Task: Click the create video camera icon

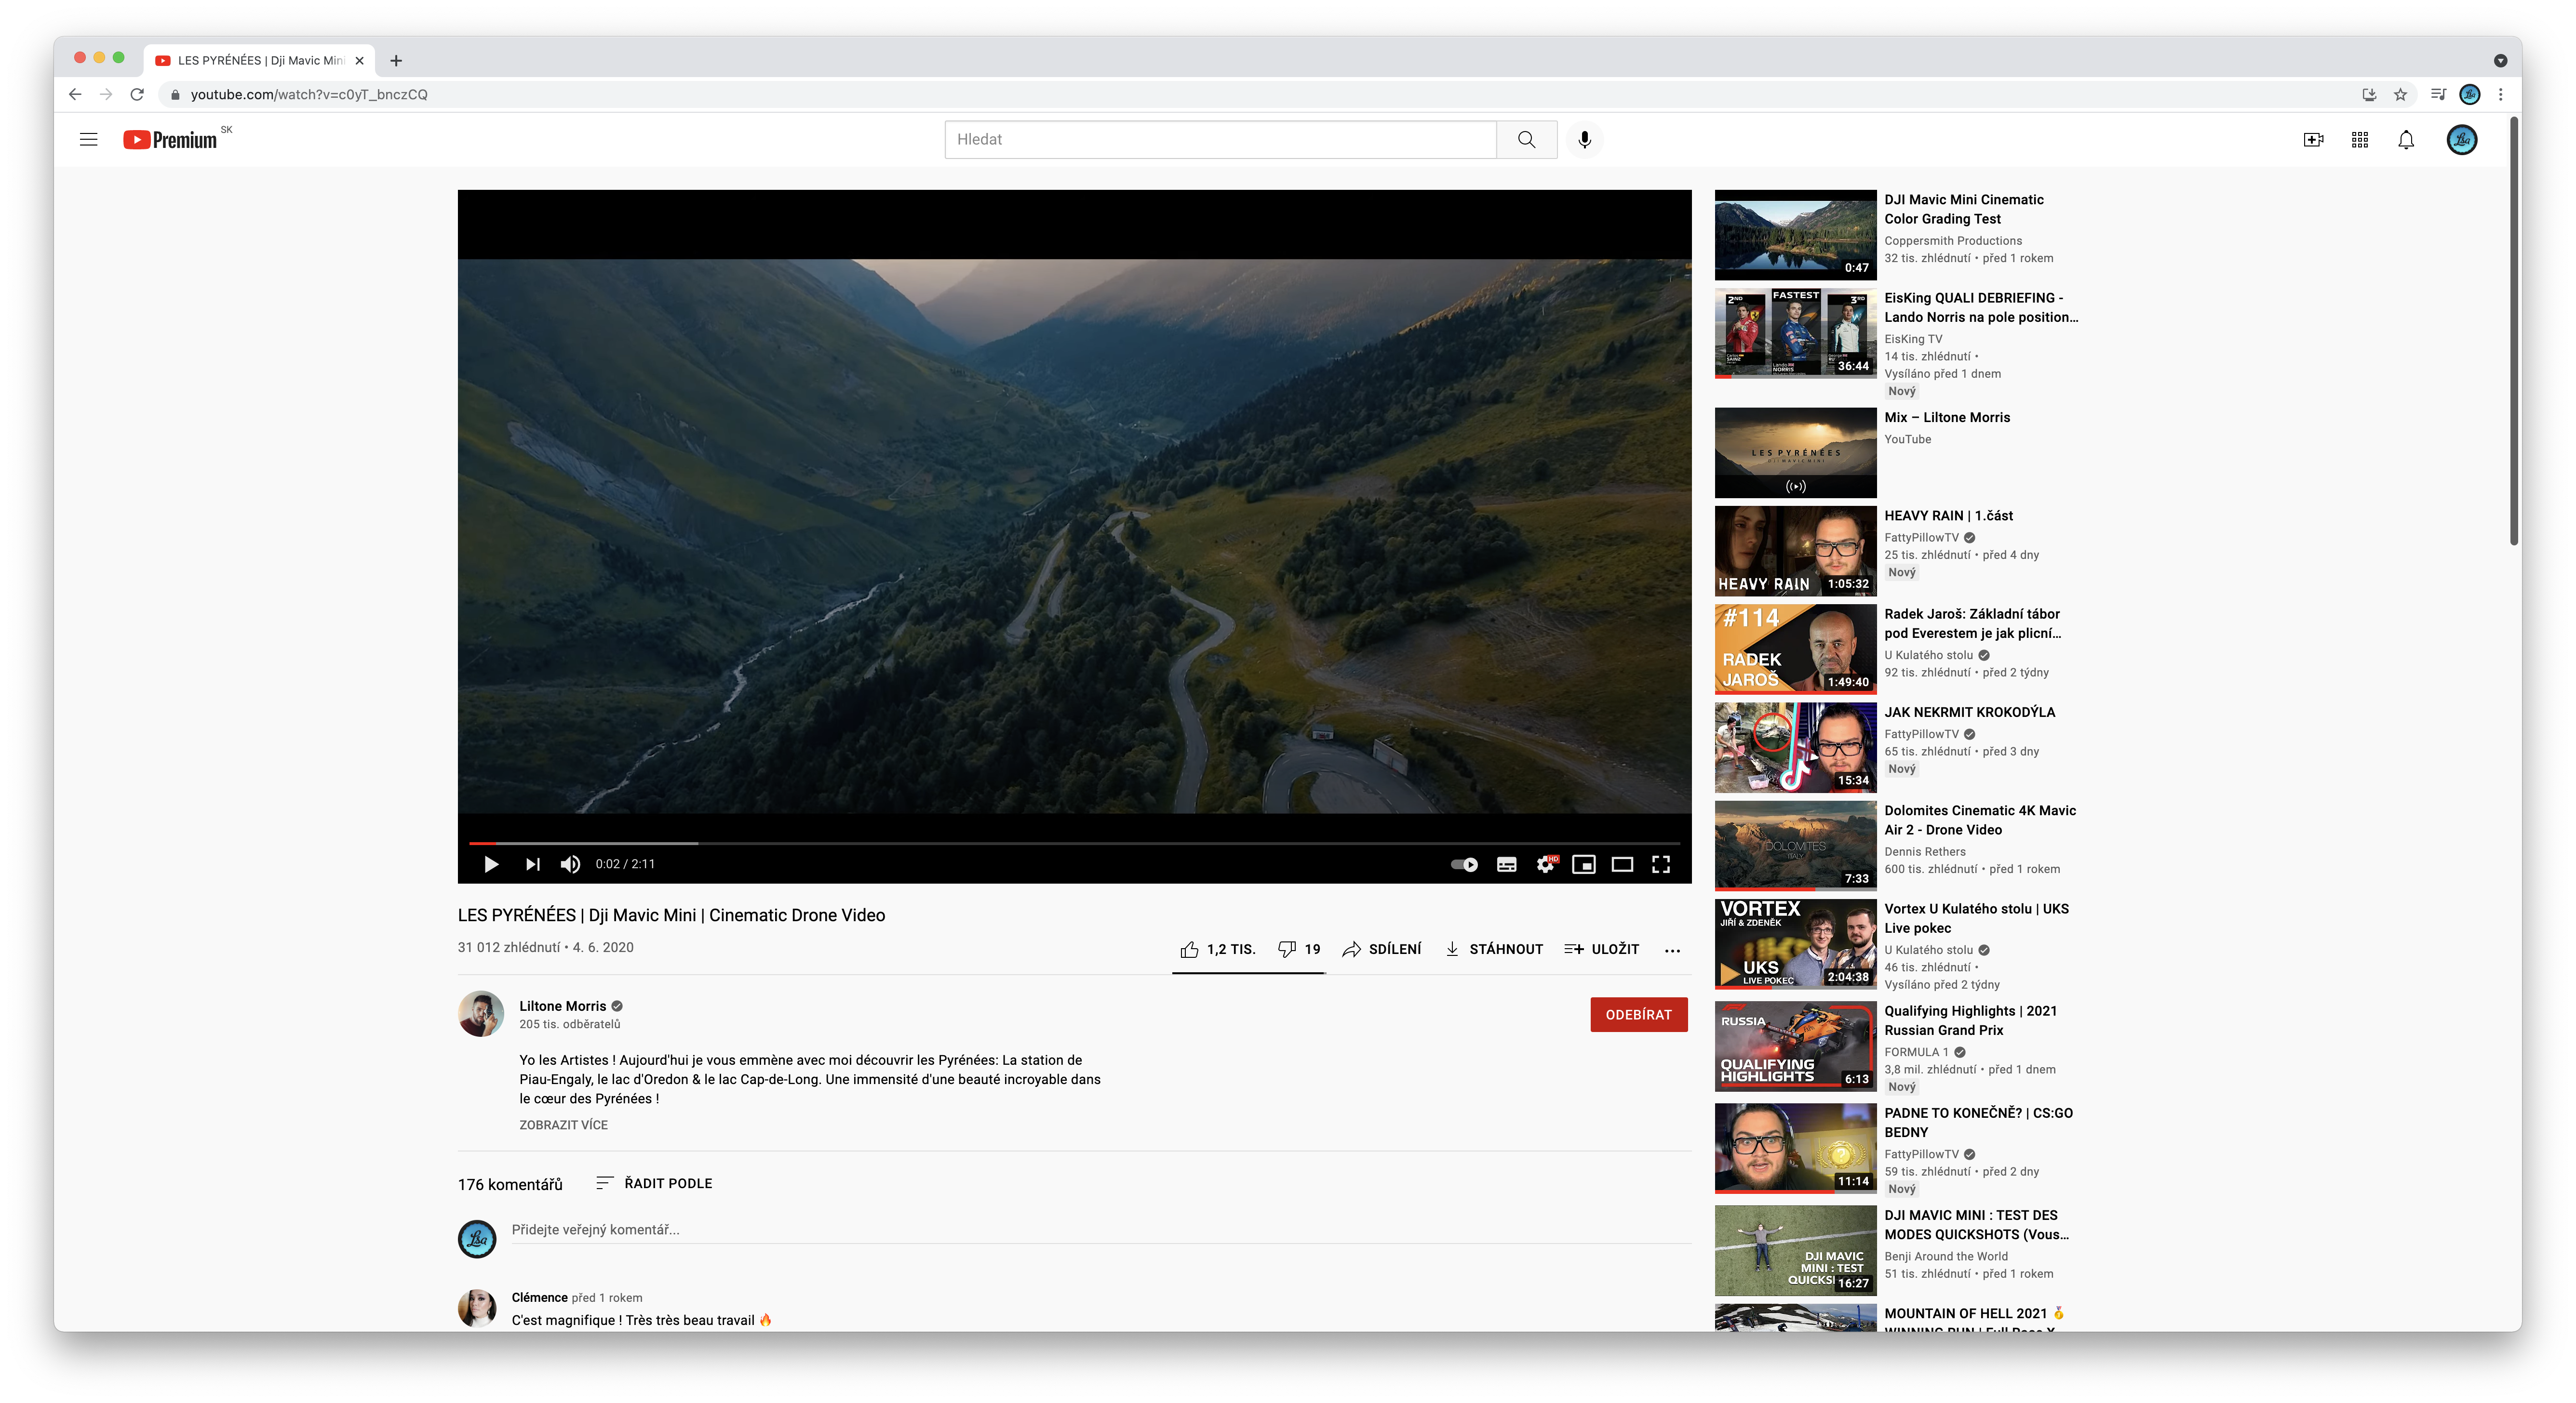Action: click(x=2313, y=140)
